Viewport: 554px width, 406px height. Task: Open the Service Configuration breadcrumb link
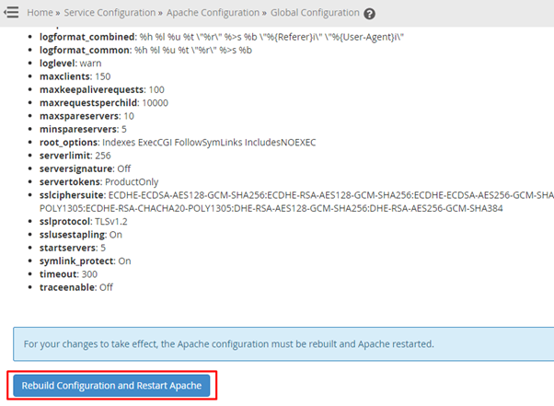click(x=110, y=13)
